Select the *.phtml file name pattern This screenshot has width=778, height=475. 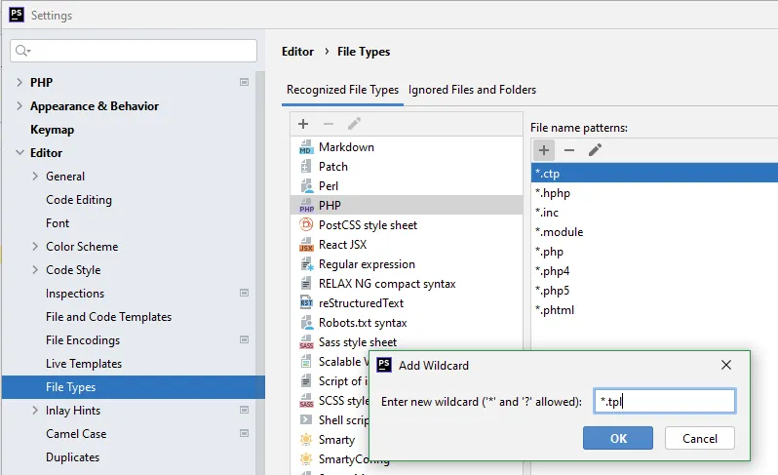click(555, 310)
